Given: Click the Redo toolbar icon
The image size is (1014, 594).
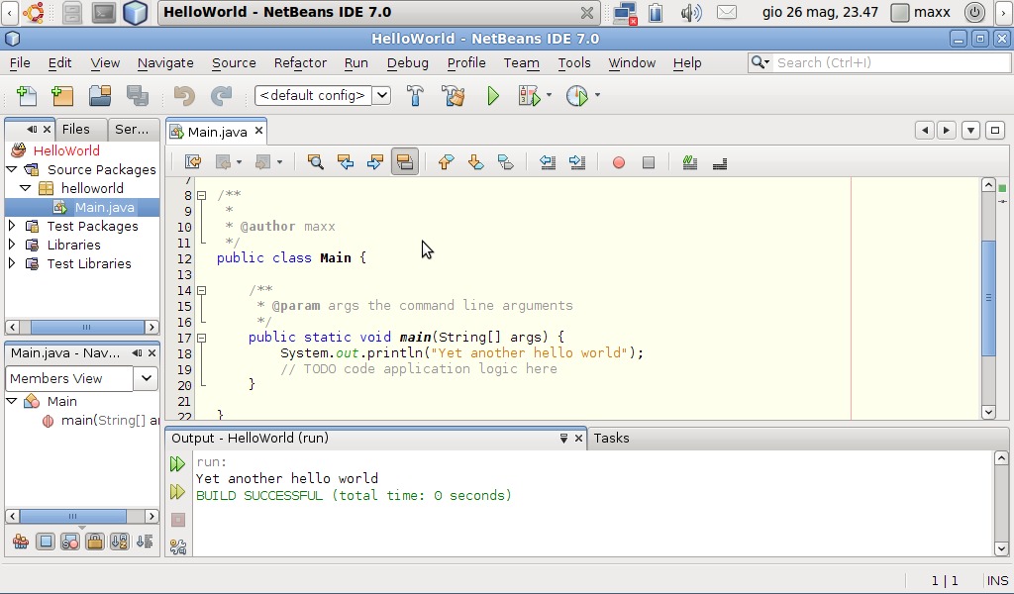Looking at the screenshot, I should (221, 96).
